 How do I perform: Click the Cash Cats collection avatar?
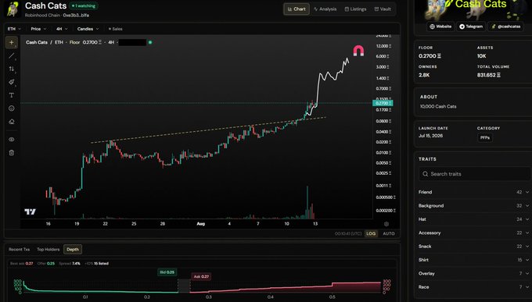tap(12, 9)
